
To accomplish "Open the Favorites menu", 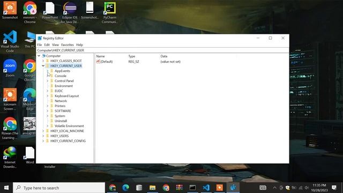I will 68,44.
